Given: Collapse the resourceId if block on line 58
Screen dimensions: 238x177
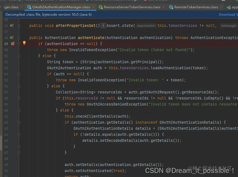Looking at the screenshot, I should [x=19, y=98].
